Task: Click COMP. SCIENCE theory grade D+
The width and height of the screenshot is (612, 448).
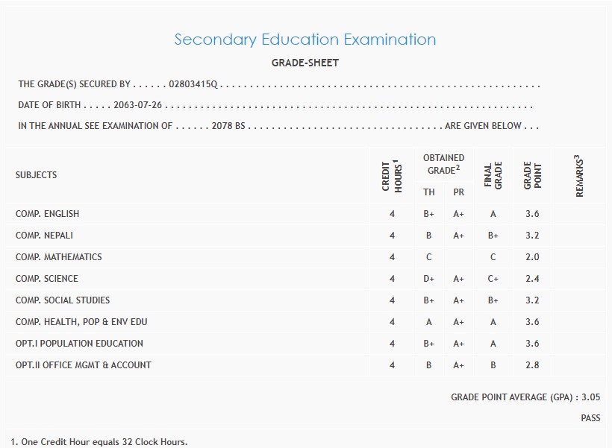Action: click(x=429, y=279)
